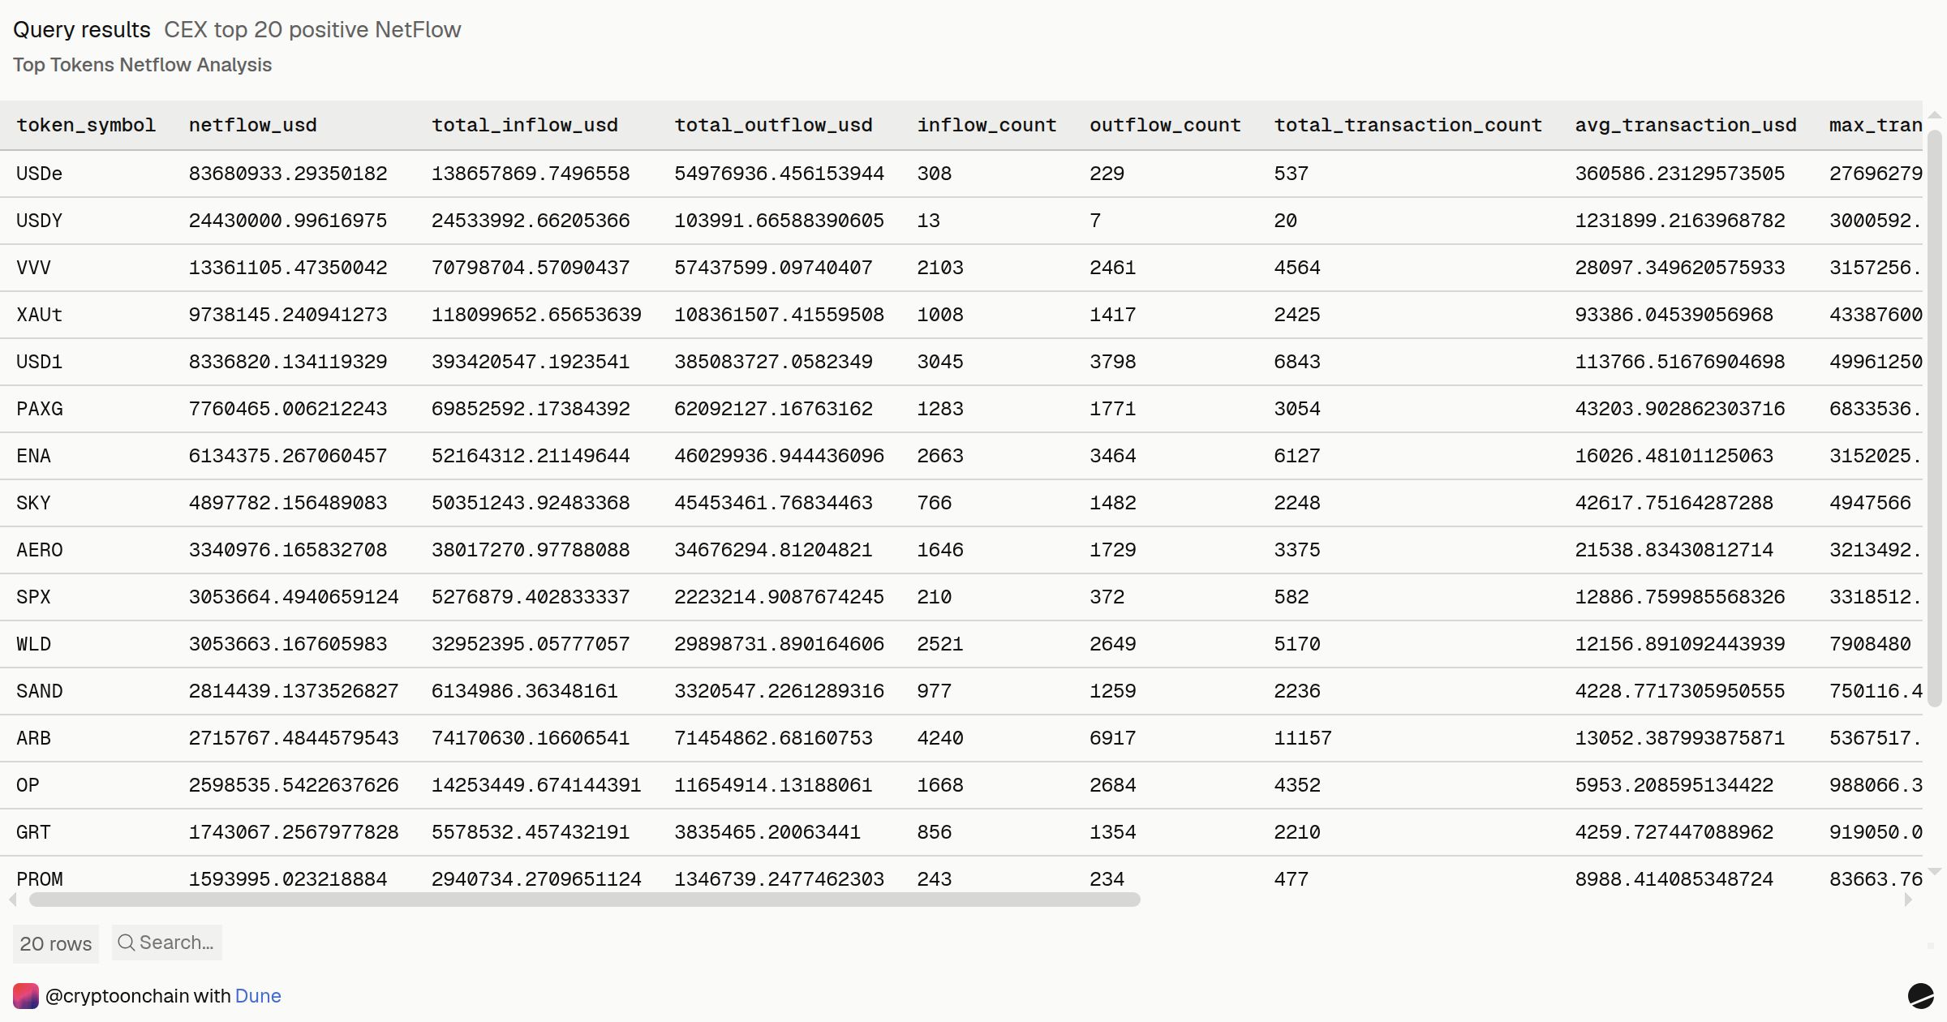Click the 20 rows count badge
The width and height of the screenshot is (1947, 1022).
(x=56, y=943)
